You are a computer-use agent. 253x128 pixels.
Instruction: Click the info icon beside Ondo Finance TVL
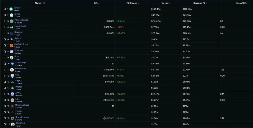point(104,118)
